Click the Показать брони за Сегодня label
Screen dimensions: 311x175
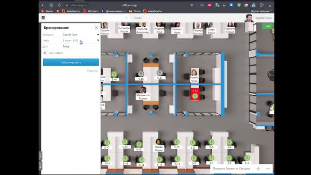pos(231,169)
